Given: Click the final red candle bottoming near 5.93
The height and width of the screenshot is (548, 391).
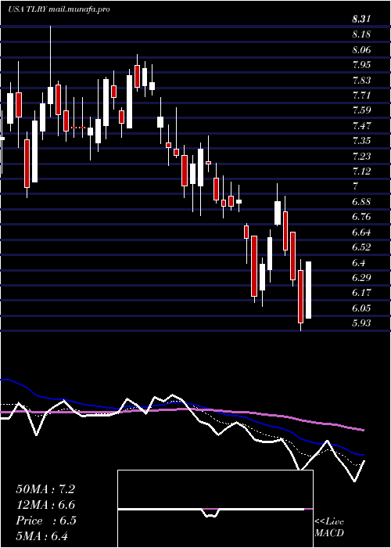Looking at the screenshot, I should pyautogui.click(x=300, y=297).
